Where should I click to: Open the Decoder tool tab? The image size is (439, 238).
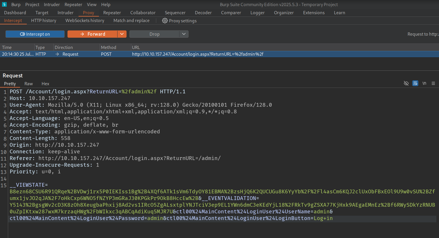(x=203, y=13)
